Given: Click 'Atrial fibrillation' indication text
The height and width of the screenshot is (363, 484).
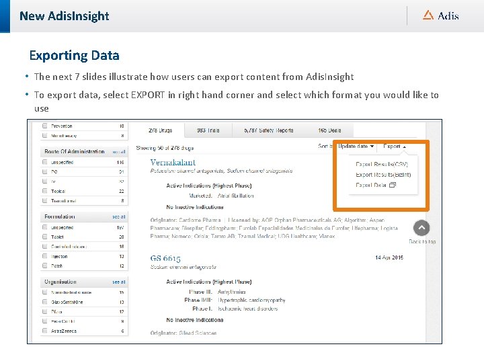Looking at the screenshot, I should click(x=235, y=196).
